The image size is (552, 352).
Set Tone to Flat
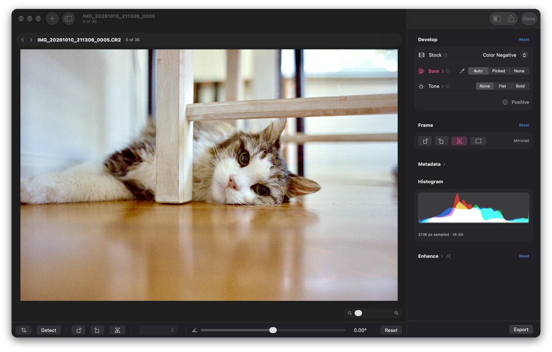502,86
